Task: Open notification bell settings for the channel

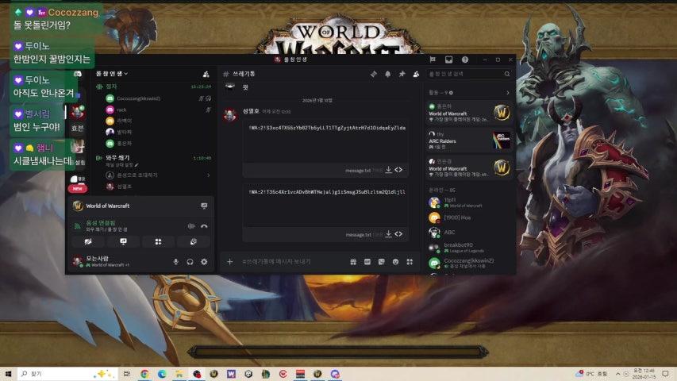Action: [388, 75]
